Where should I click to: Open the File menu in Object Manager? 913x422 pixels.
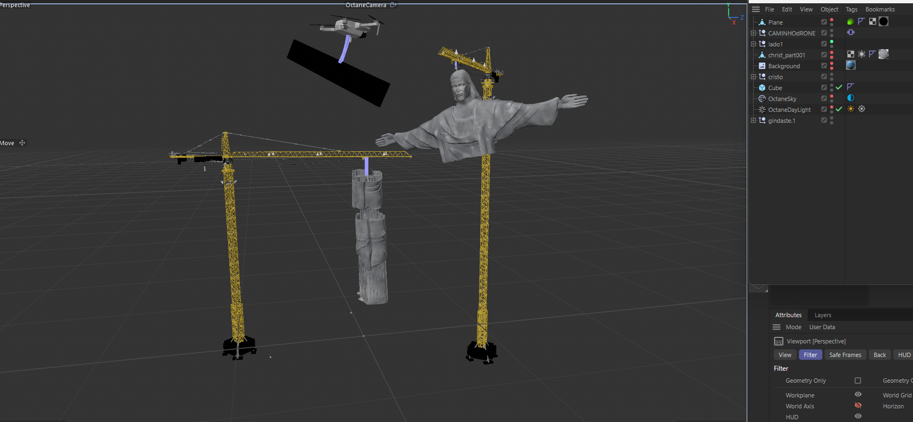(x=769, y=9)
